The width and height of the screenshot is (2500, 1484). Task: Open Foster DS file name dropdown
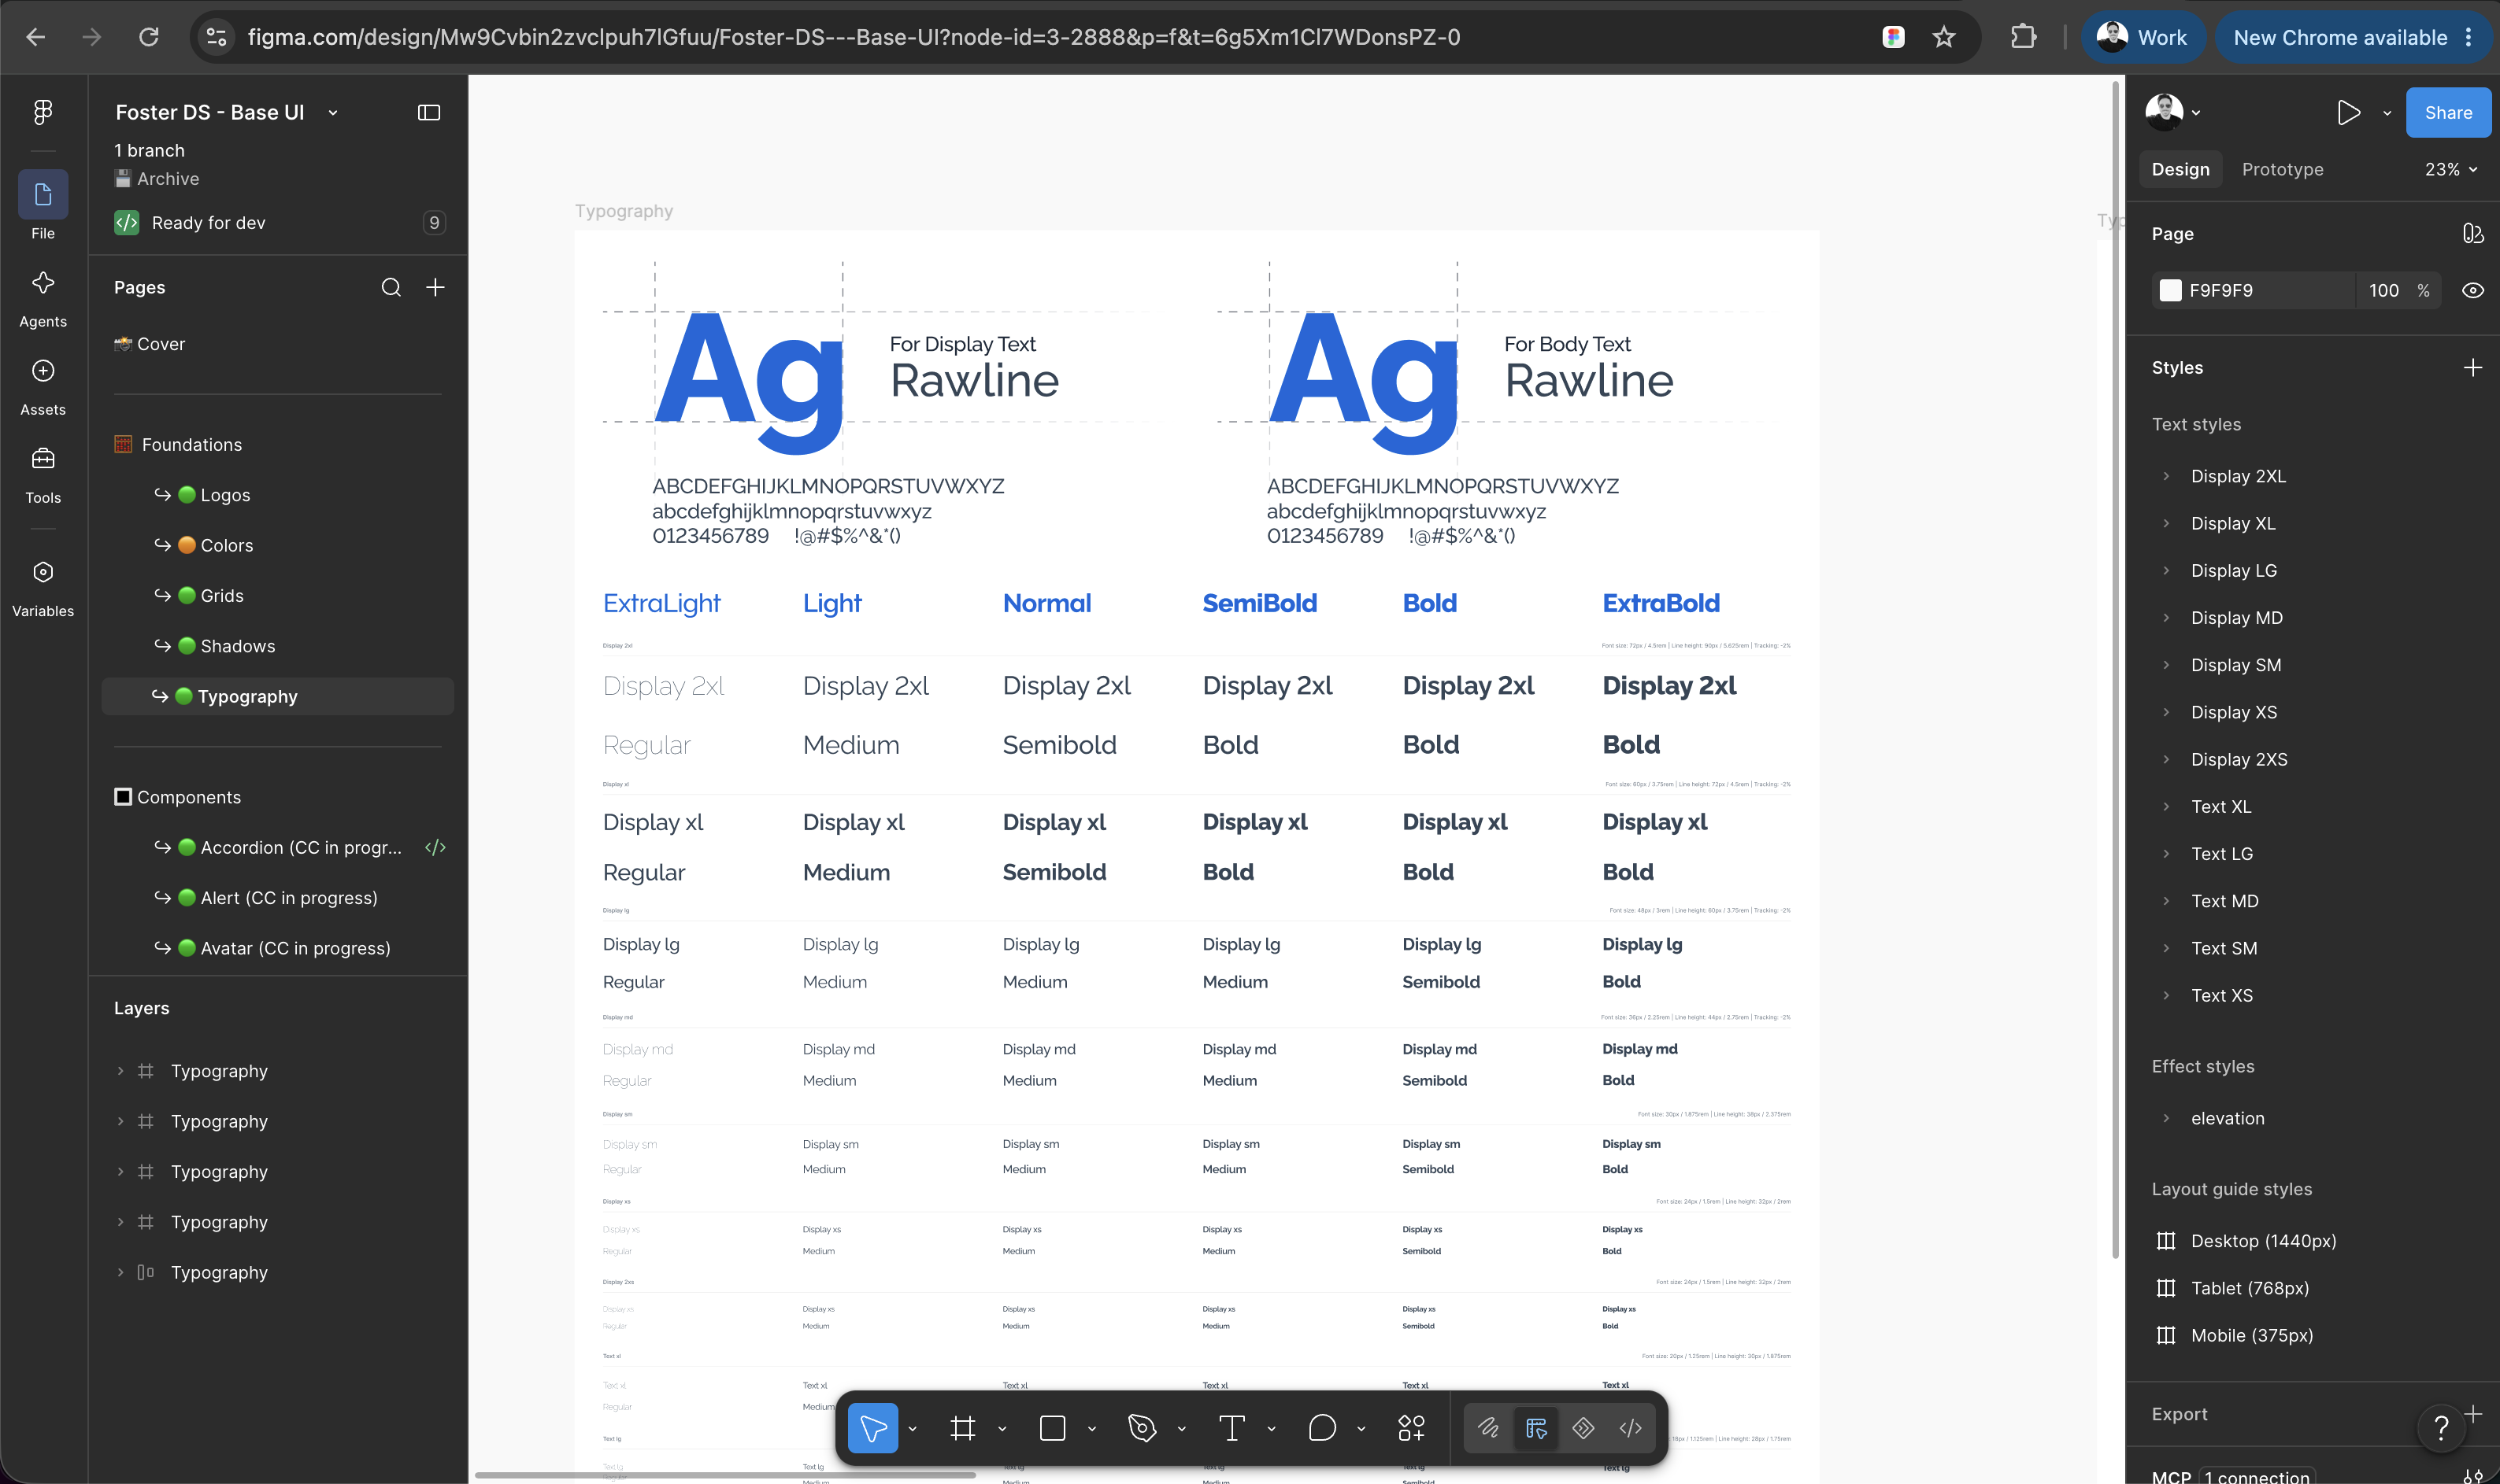point(333,113)
